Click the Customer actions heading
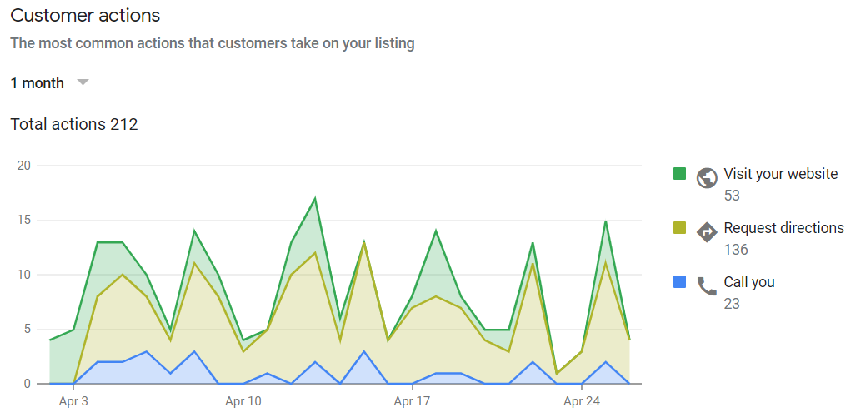The image size is (851, 417). (x=85, y=16)
